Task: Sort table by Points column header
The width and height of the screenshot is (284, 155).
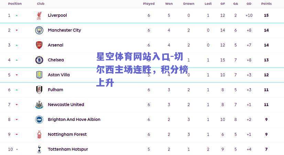Action: [x=266, y=4]
